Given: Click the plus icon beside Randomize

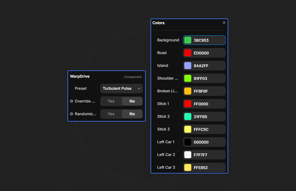Looking at the screenshot, I should click(x=71, y=114).
